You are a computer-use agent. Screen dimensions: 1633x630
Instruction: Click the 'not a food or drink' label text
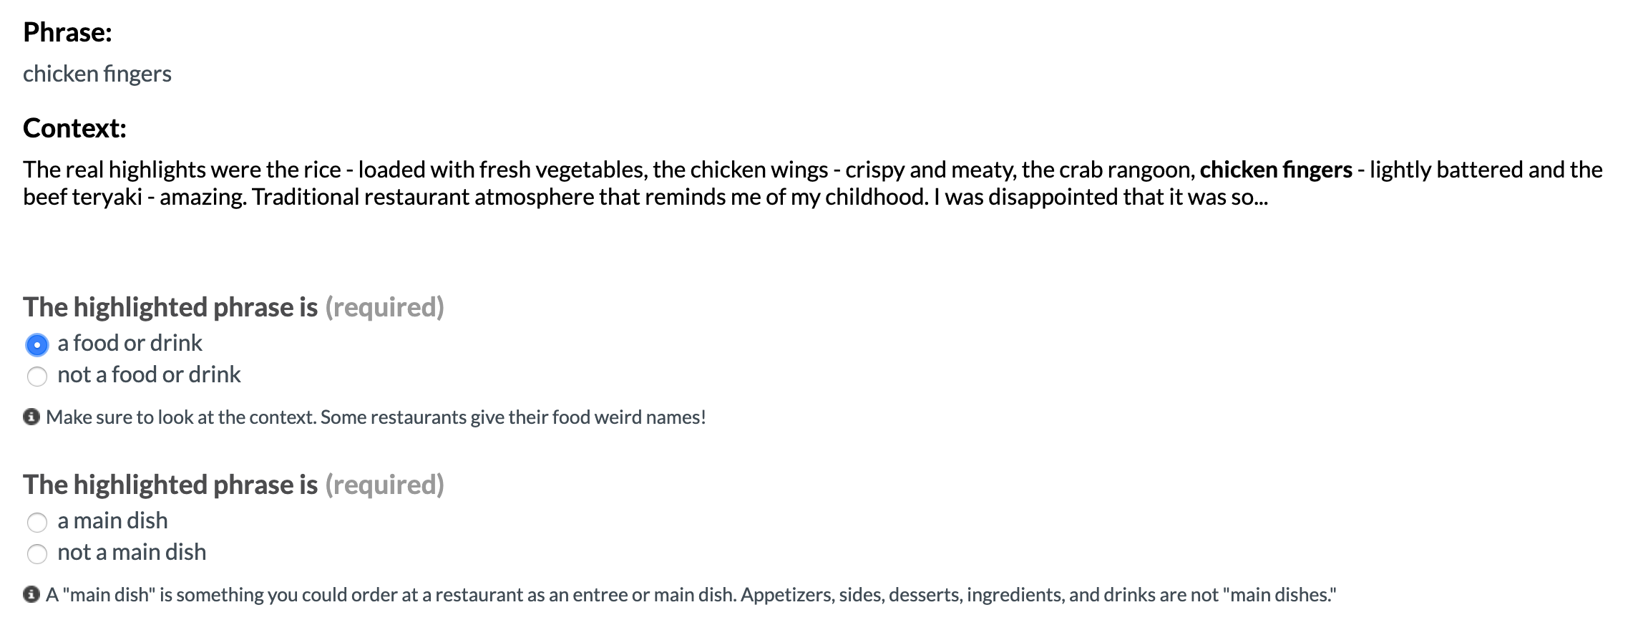[x=149, y=374]
